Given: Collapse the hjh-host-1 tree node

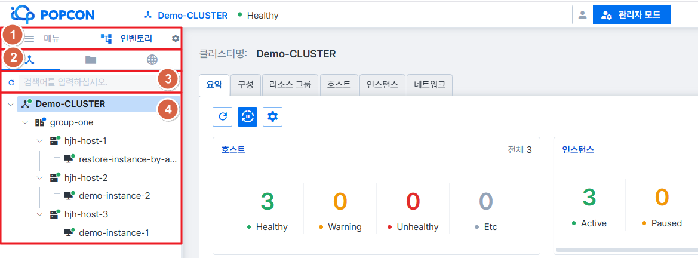Looking at the screenshot, I should click(x=39, y=141).
